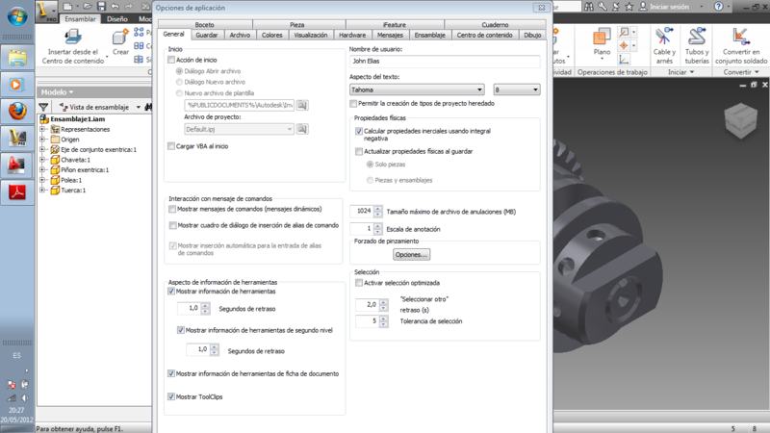Enable Acción de inicio checkbox
770x433 pixels.
click(171, 60)
